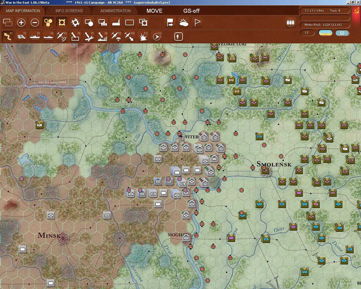Select F9 air transport mode
The image size is (361, 289).
pos(116,36)
